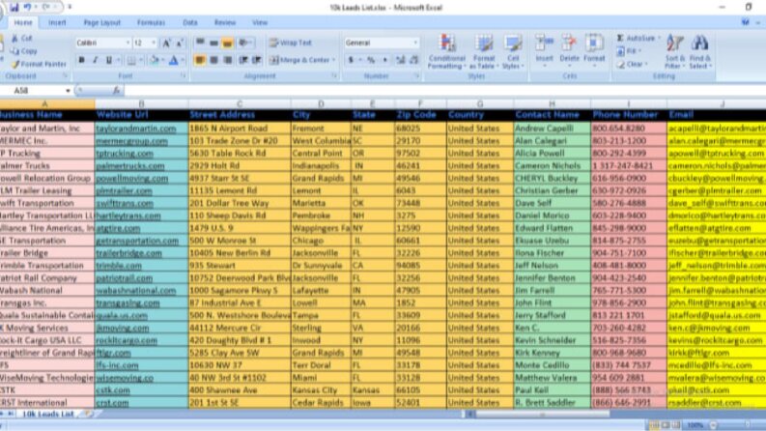Click the Copy icon in Clipboard

(x=15, y=51)
